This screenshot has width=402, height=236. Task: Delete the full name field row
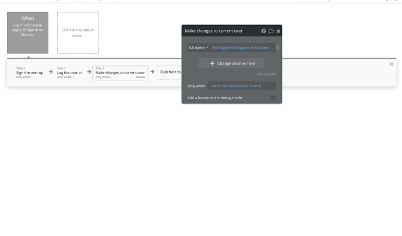(277, 48)
